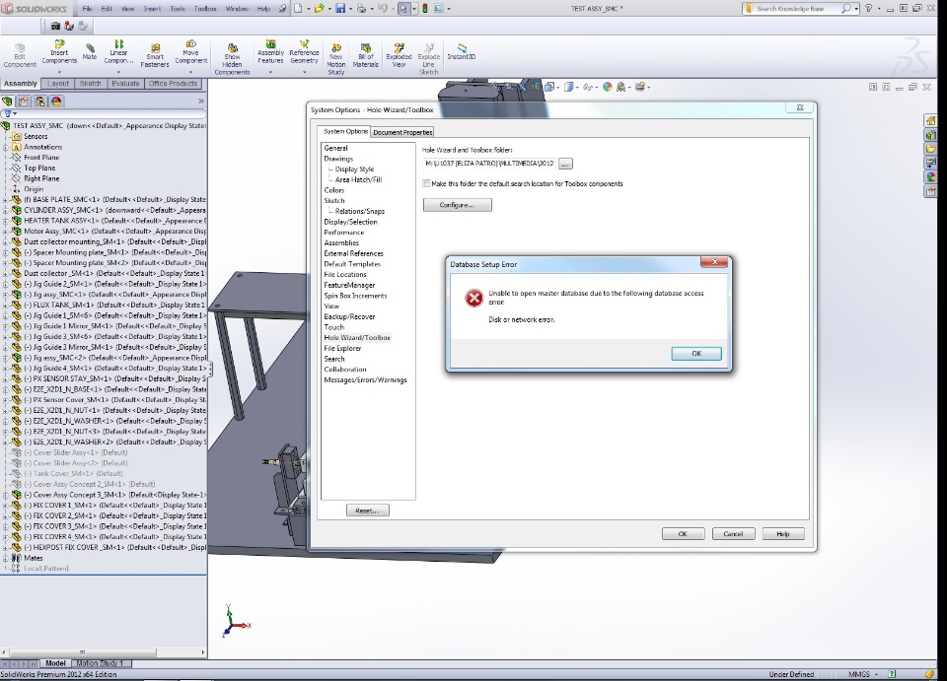947x681 pixels.
Task: Open the PropertyManager tab icon
Action: (x=24, y=102)
